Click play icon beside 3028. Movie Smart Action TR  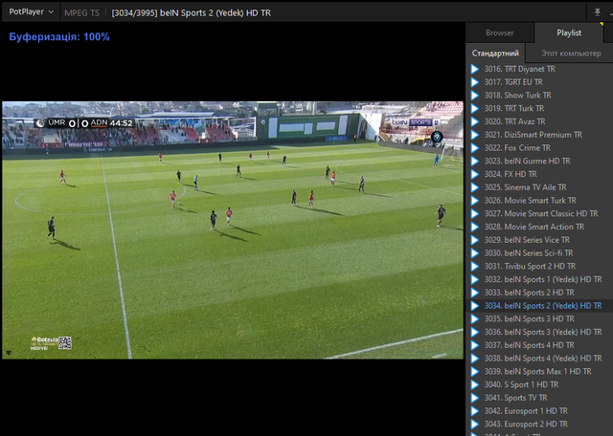[475, 227]
